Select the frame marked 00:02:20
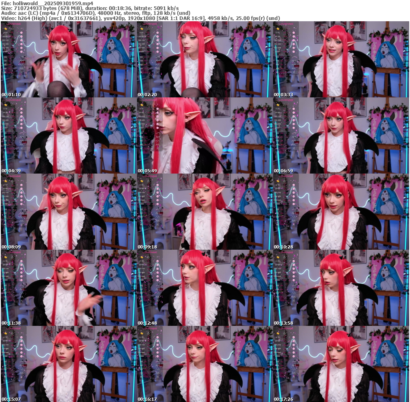 [x=205, y=59]
